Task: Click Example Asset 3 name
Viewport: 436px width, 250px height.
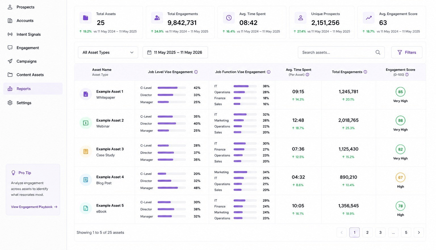Action: [110, 149]
